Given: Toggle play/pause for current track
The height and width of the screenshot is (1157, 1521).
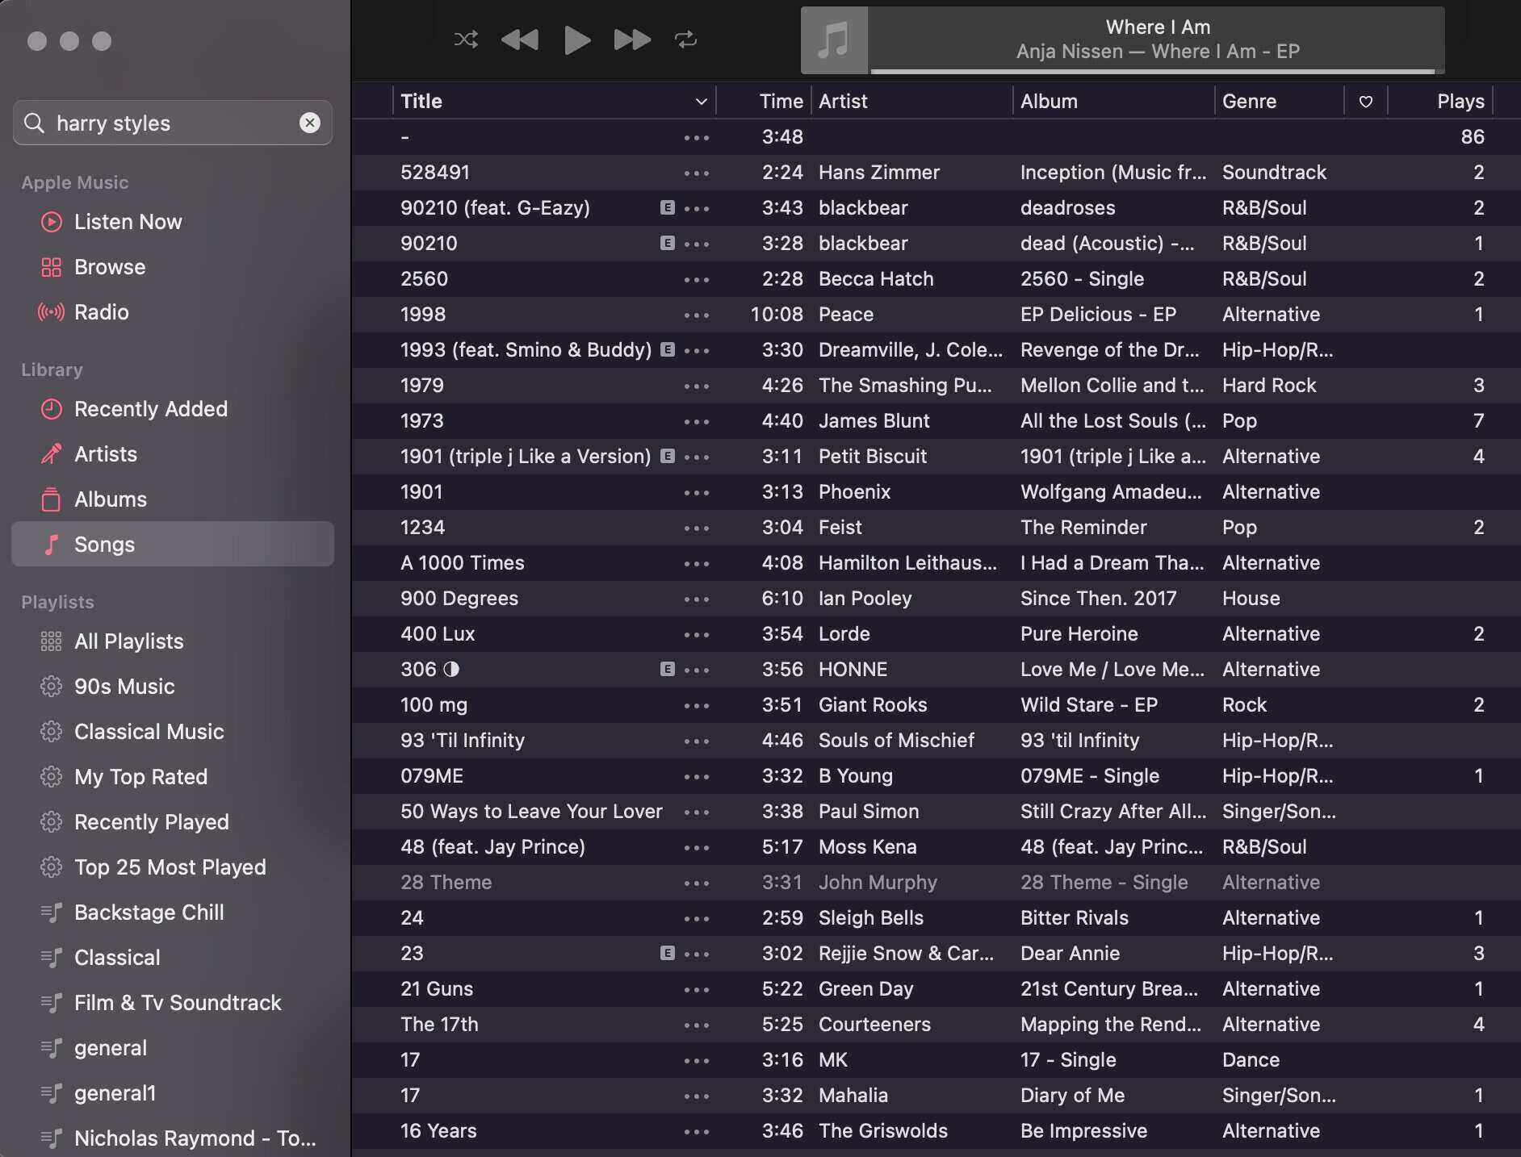Looking at the screenshot, I should click(x=576, y=40).
